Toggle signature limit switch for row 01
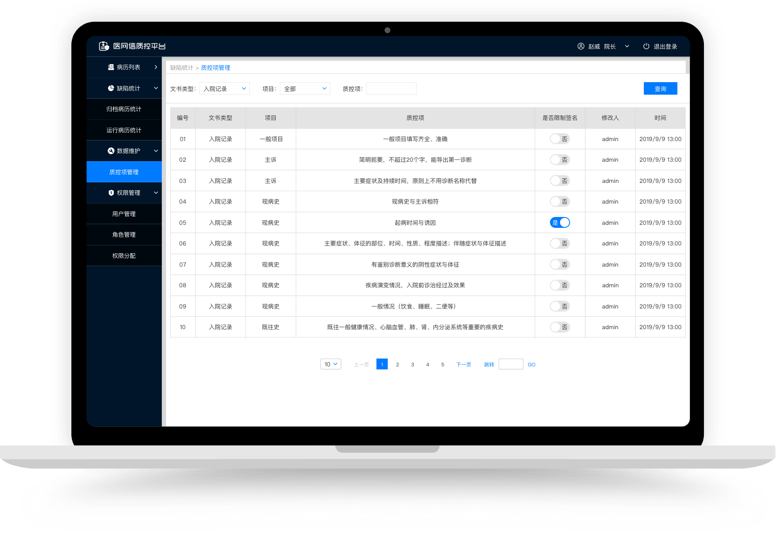 pyautogui.click(x=560, y=139)
